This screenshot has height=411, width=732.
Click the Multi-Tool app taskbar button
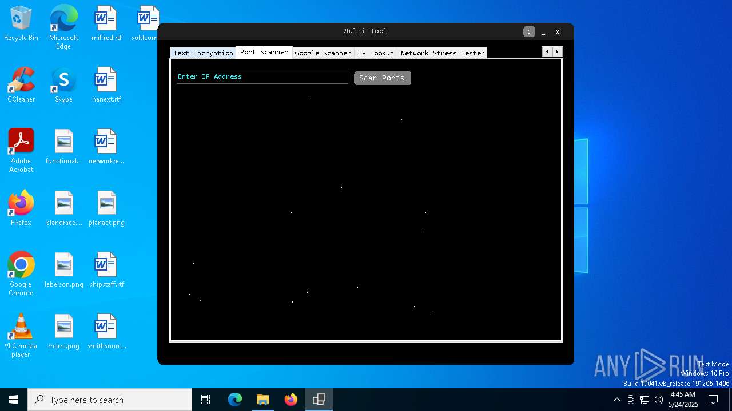coord(319,400)
